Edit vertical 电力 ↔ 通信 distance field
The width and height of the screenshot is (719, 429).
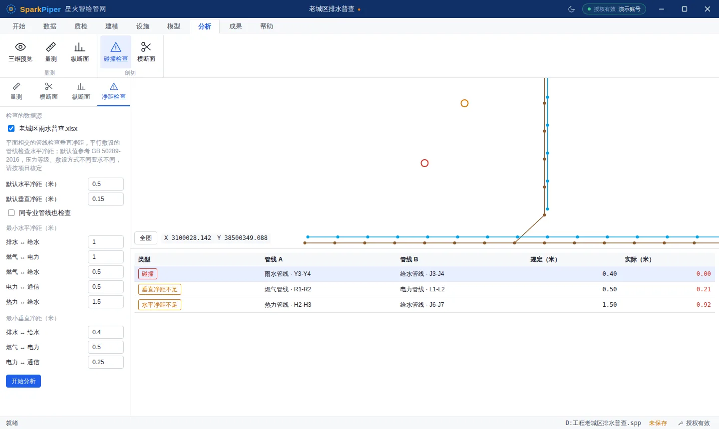point(106,362)
